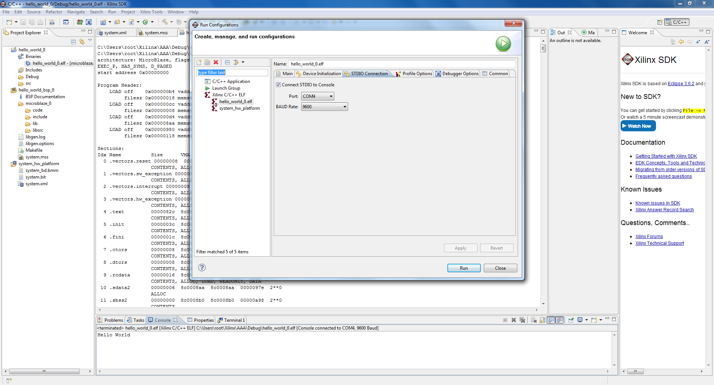
Task: Click the Duplicate configuration icon
Action: [x=207, y=62]
